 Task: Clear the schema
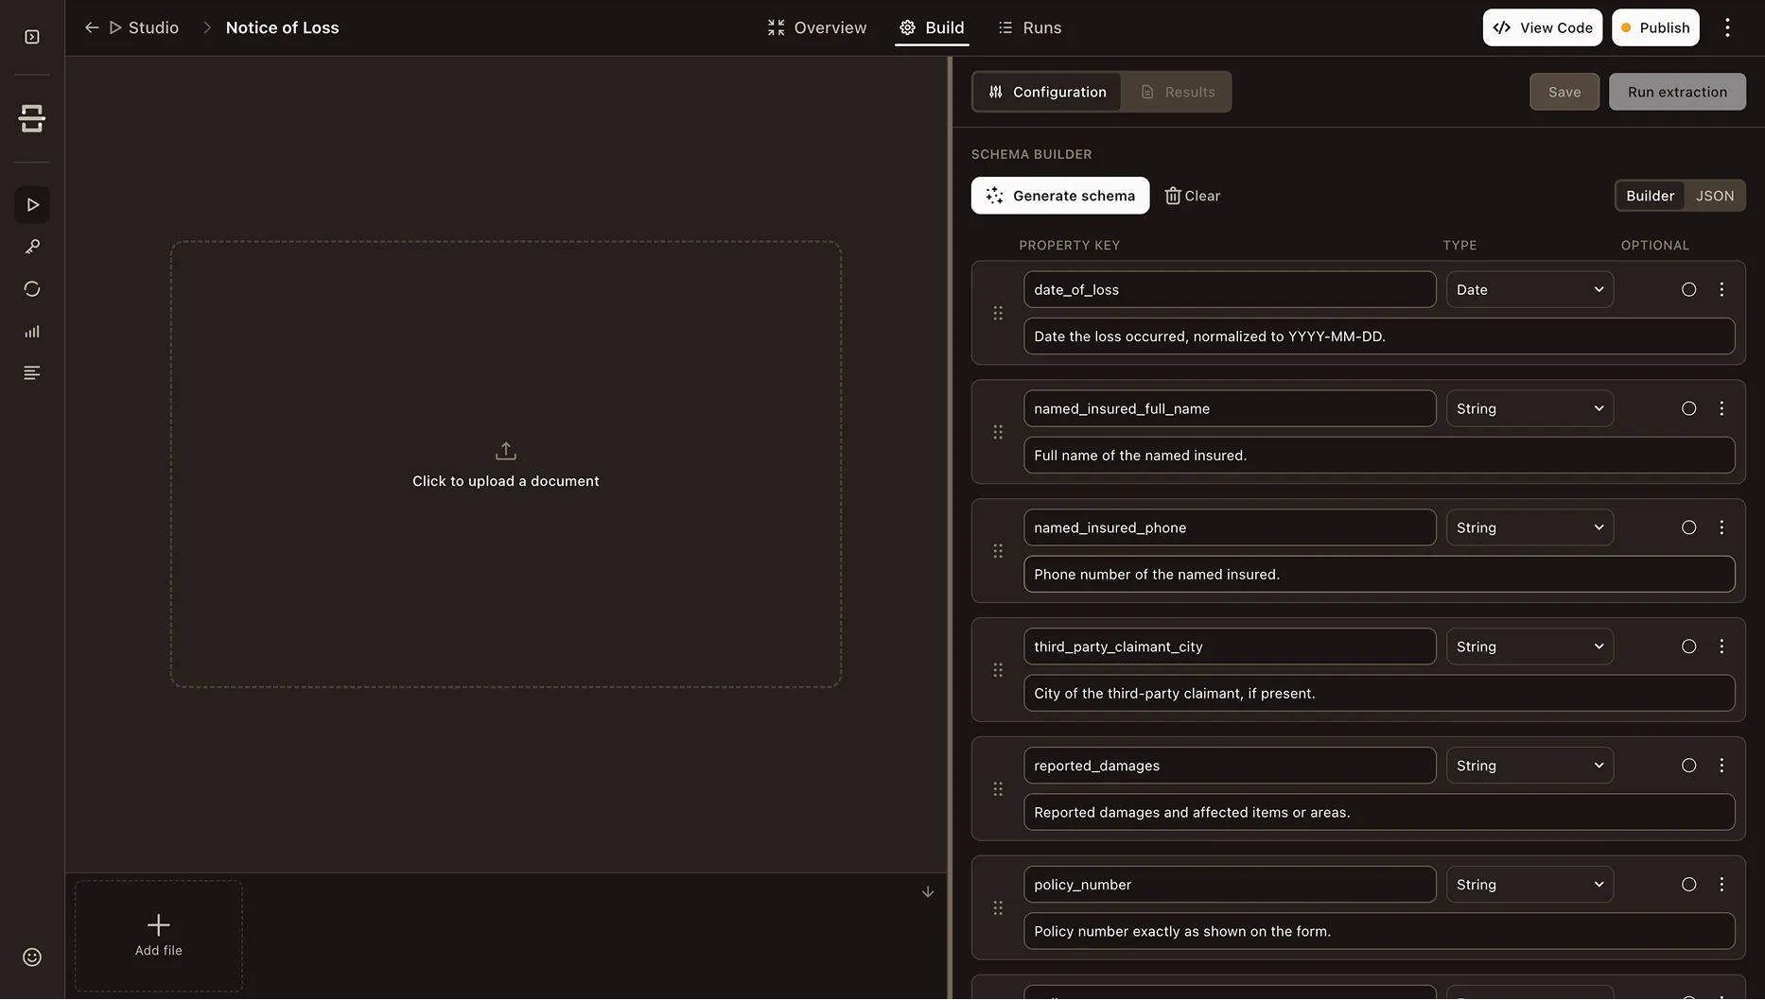[x=1192, y=196]
